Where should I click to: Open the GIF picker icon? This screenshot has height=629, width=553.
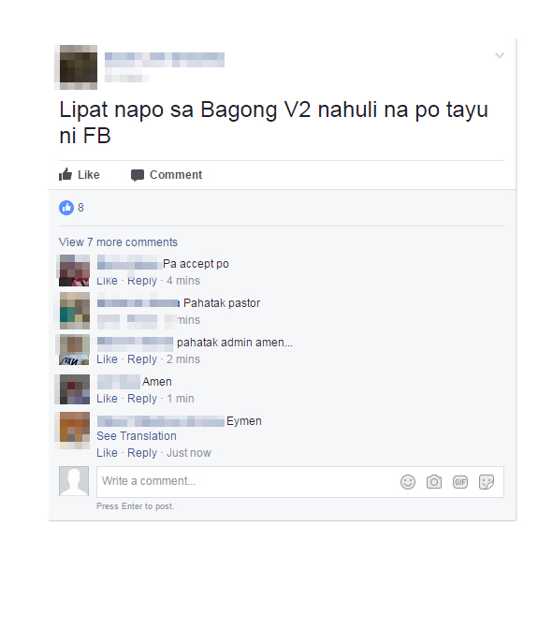click(x=460, y=482)
